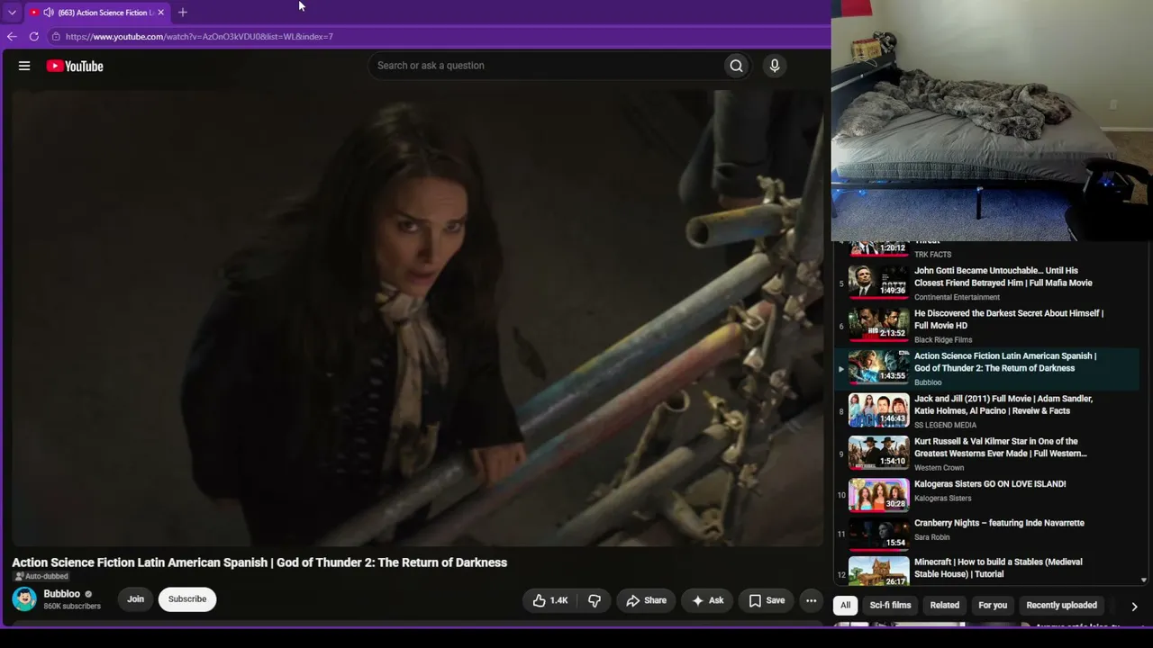
Task: Open Jack and Jill movie thumbnail
Action: (x=878, y=410)
